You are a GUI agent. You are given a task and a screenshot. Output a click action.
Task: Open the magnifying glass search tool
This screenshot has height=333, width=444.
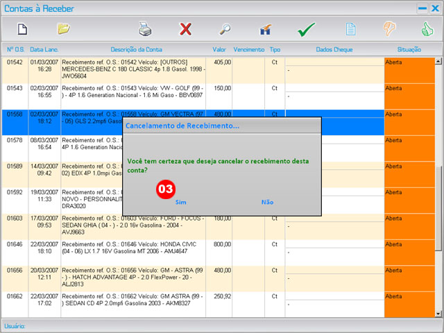[225, 29]
